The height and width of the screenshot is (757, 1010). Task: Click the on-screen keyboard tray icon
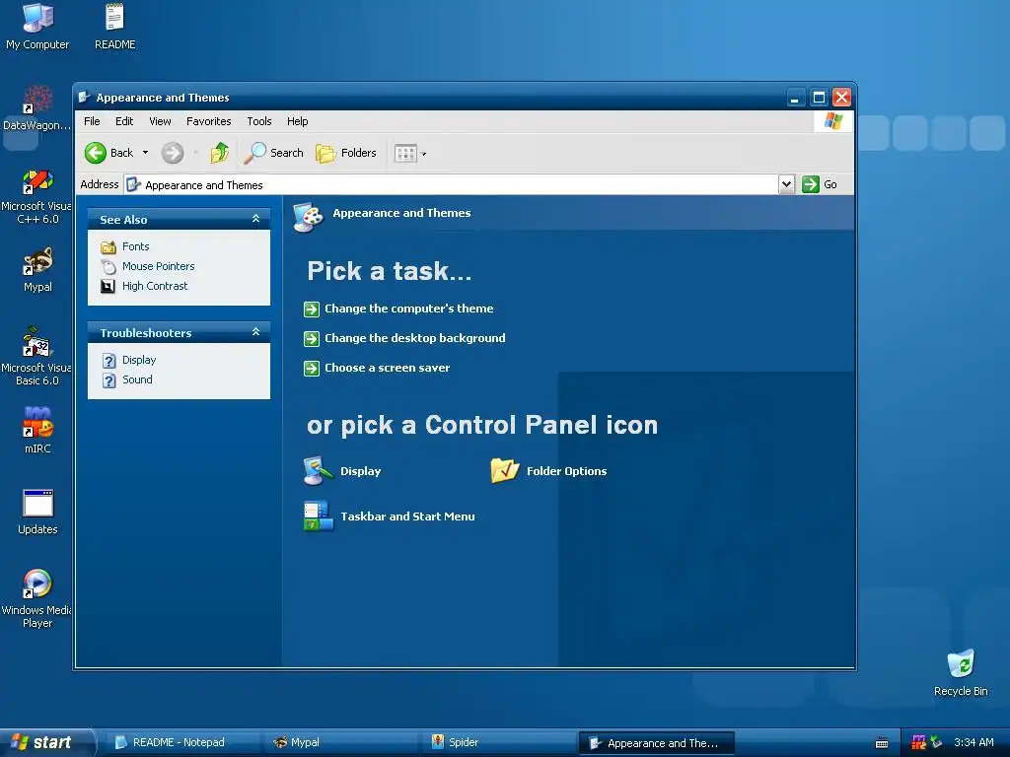[x=882, y=743]
